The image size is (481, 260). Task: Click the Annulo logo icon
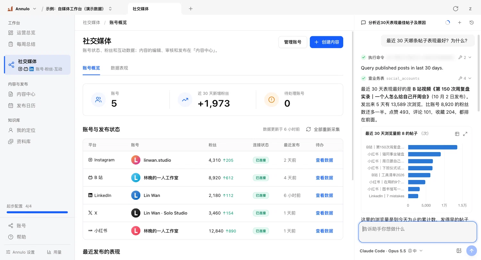(x=10, y=9)
